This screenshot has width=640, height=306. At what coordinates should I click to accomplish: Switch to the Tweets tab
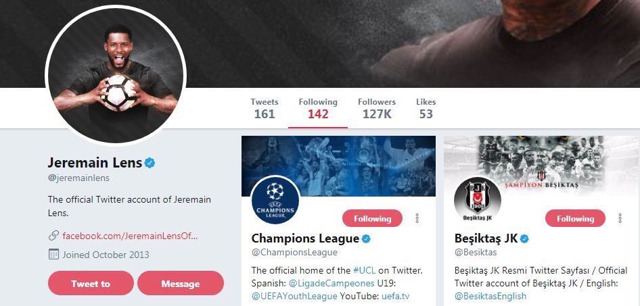265,108
